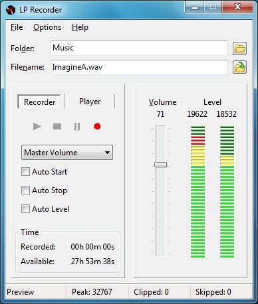The width and height of the screenshot is (258, 304).
Task: Open the Options menu
Action: (x=47, y=27)
